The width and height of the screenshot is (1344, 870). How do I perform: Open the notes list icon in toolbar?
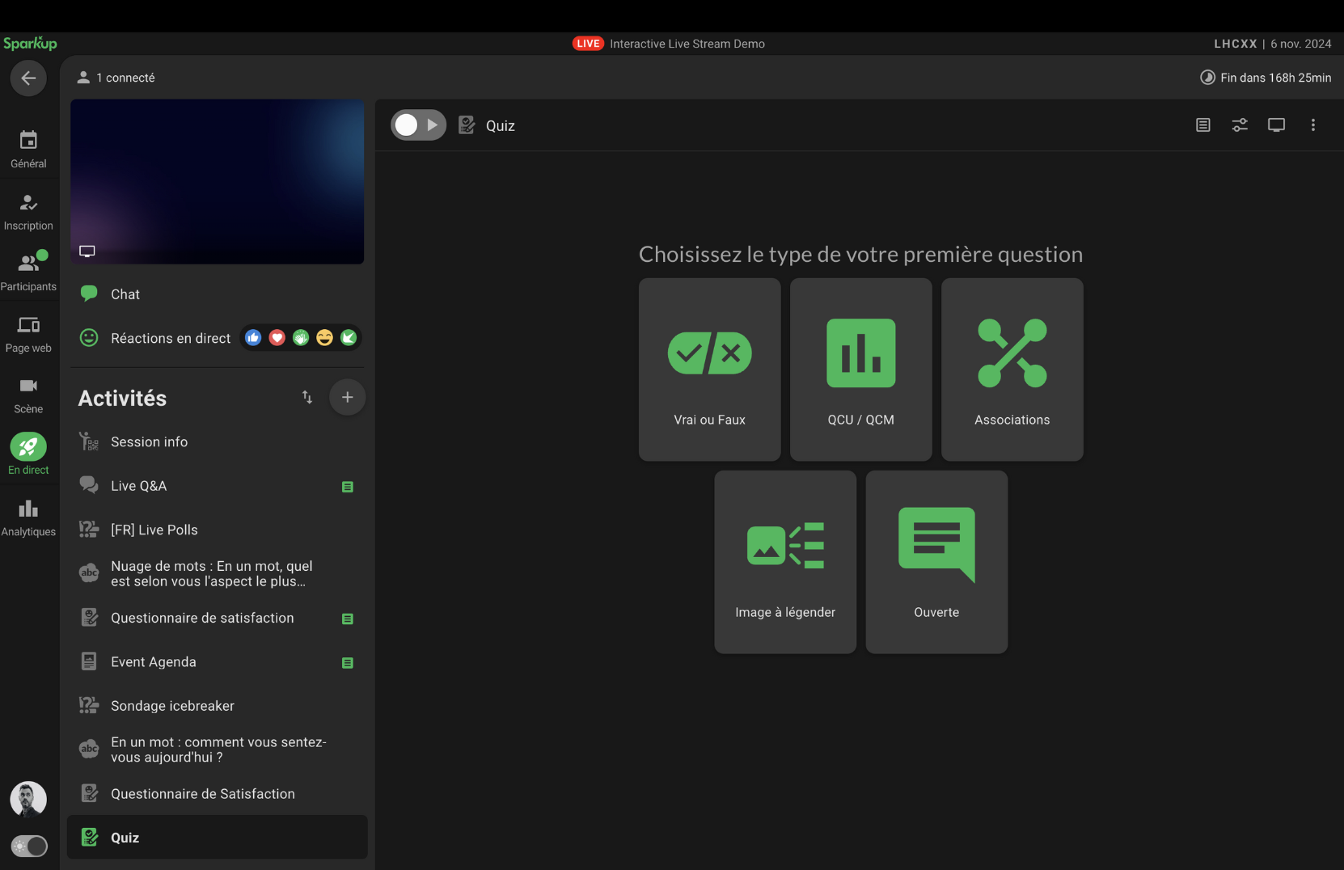coord(1202,125)
